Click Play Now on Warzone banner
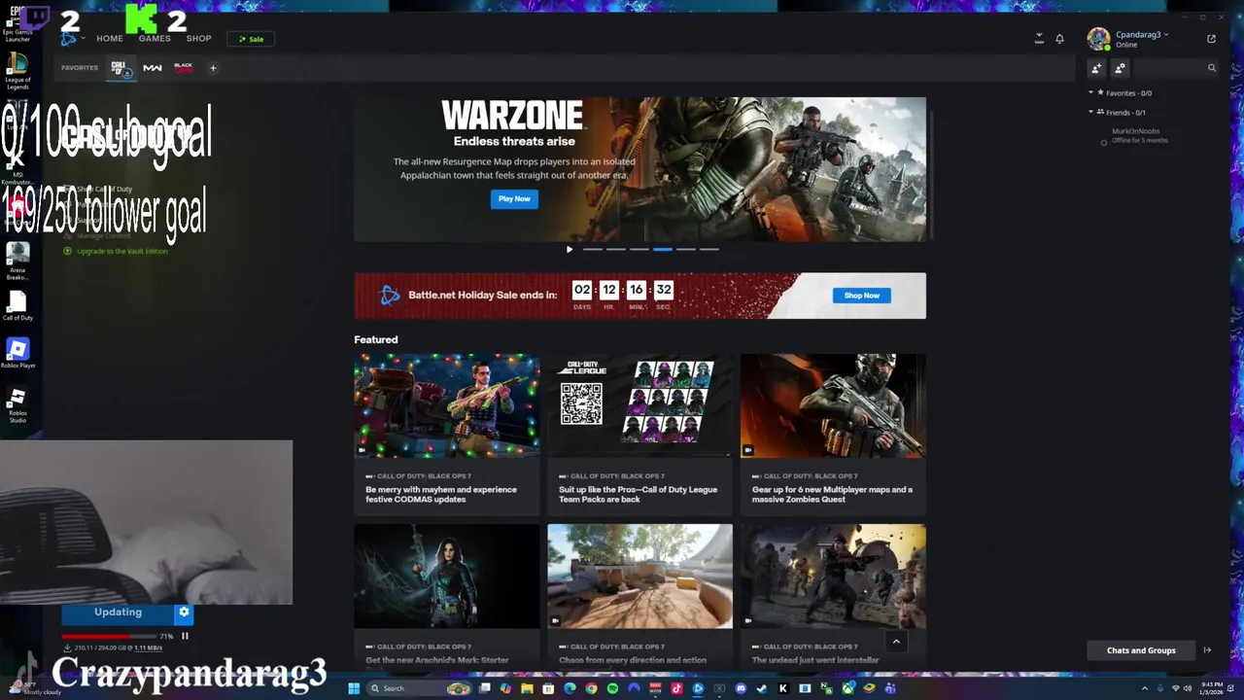Image resolution: width=1244 pixels, height=700 pixels. click(514, 198)
